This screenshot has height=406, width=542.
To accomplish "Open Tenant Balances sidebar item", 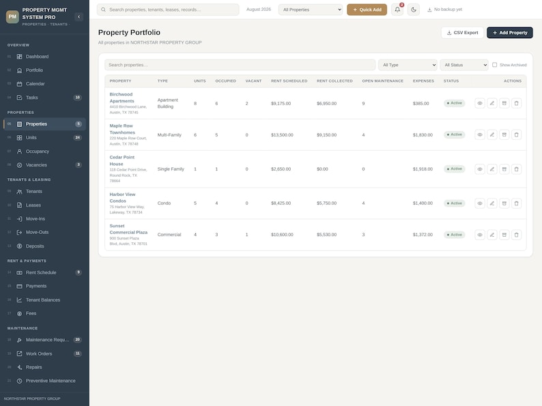I will point(44,300).
